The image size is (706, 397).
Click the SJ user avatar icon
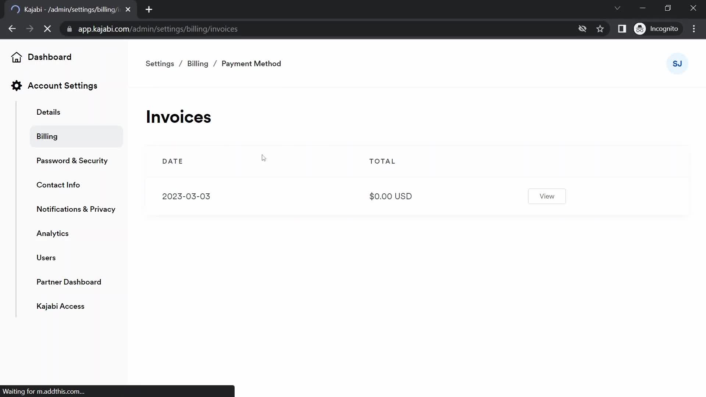click(x=677, y=64)
